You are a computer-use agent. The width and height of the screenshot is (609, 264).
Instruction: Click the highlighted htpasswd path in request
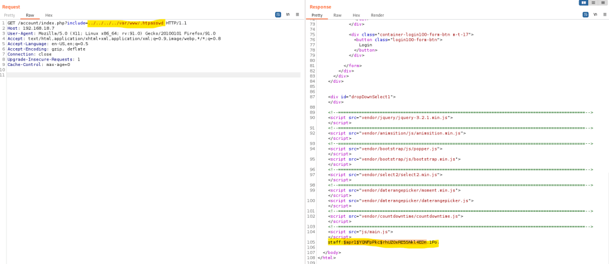[125, 23]
